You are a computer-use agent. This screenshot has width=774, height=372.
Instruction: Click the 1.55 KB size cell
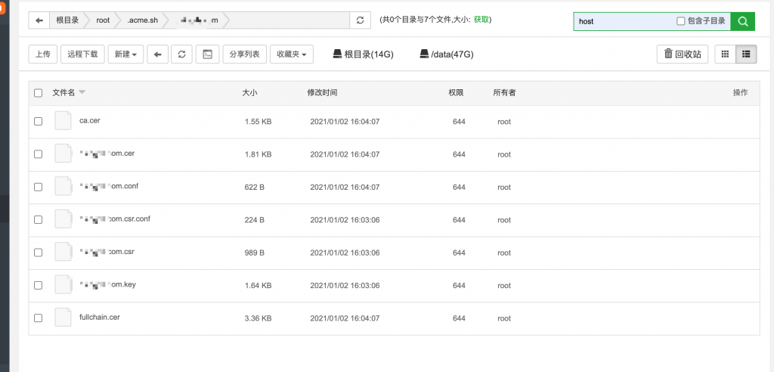pyautogui.click(x=258, y=122)
